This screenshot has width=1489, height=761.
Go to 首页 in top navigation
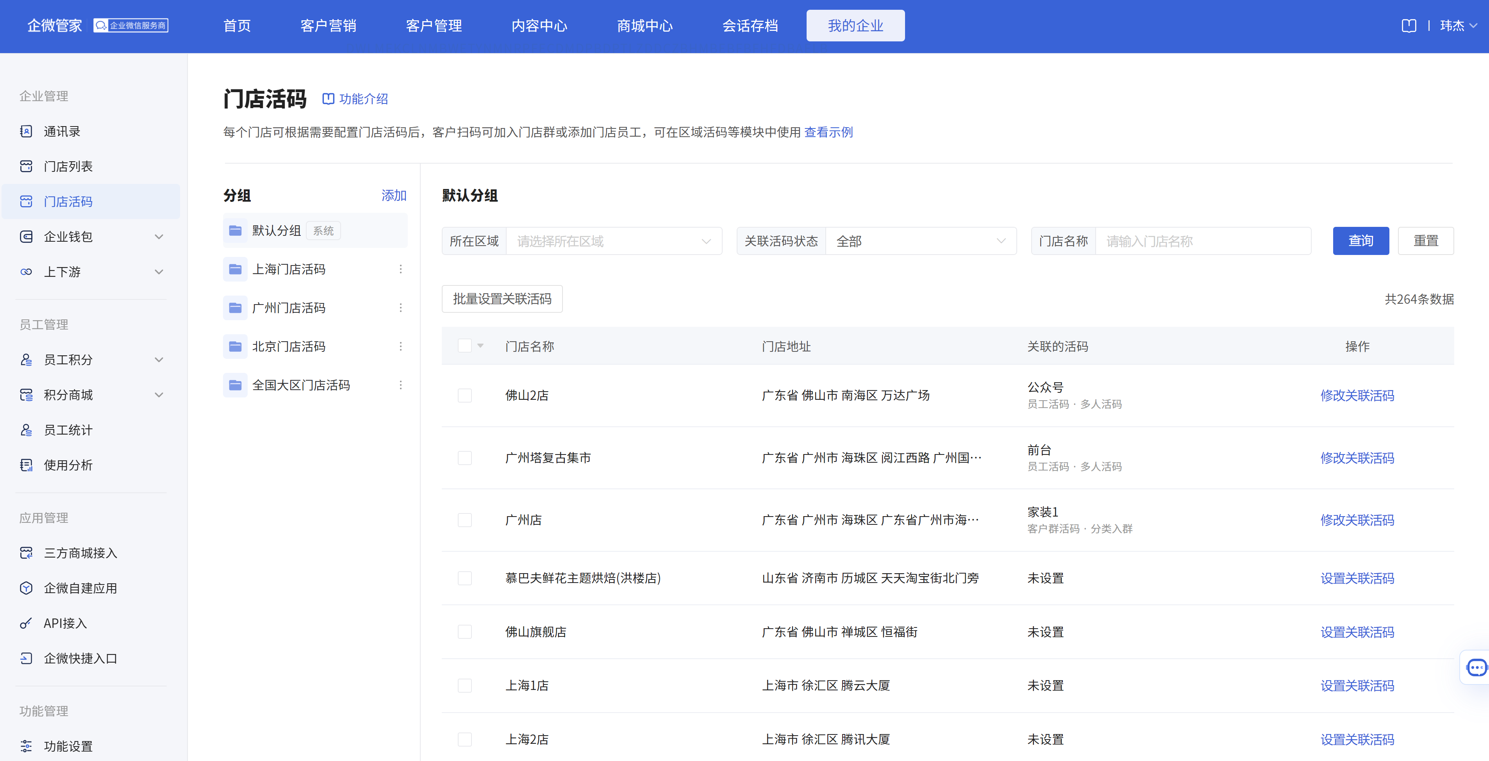(x=237, y=25)
